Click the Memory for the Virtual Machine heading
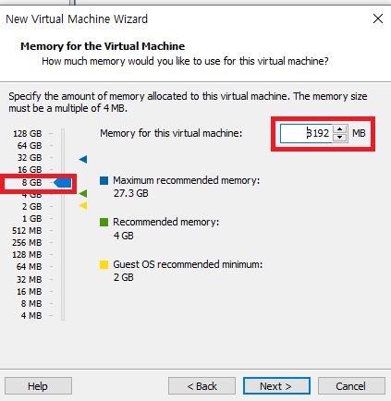This screenshot has width=391, height=401. (103, 46)
